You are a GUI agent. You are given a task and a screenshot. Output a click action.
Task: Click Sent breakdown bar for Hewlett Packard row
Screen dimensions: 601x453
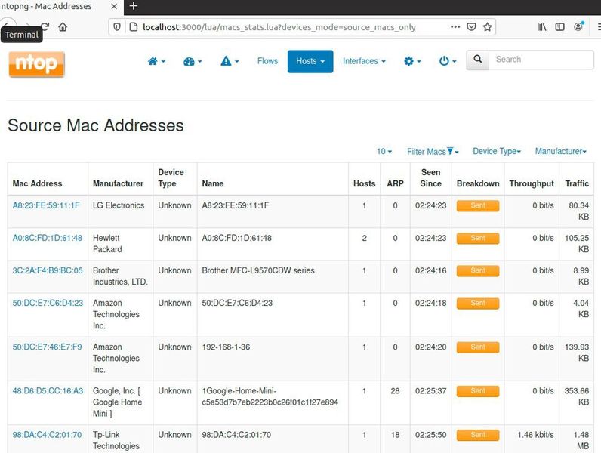478,239
